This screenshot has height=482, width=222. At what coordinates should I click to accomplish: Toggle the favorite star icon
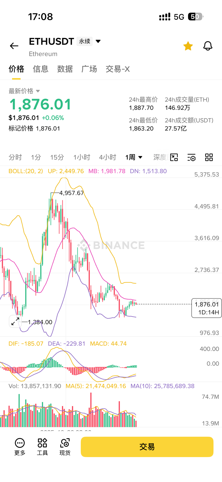(x=188, y=46)
